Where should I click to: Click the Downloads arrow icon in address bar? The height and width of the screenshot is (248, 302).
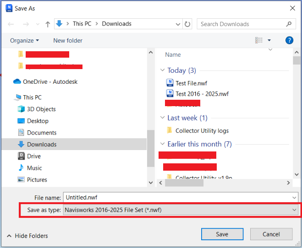pos(59,24)
